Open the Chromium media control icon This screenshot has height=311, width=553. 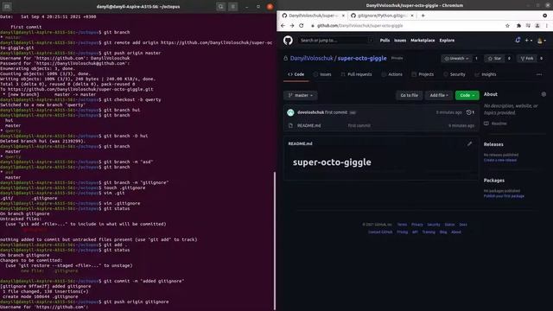pyautogui.click(x=528, y=26)
